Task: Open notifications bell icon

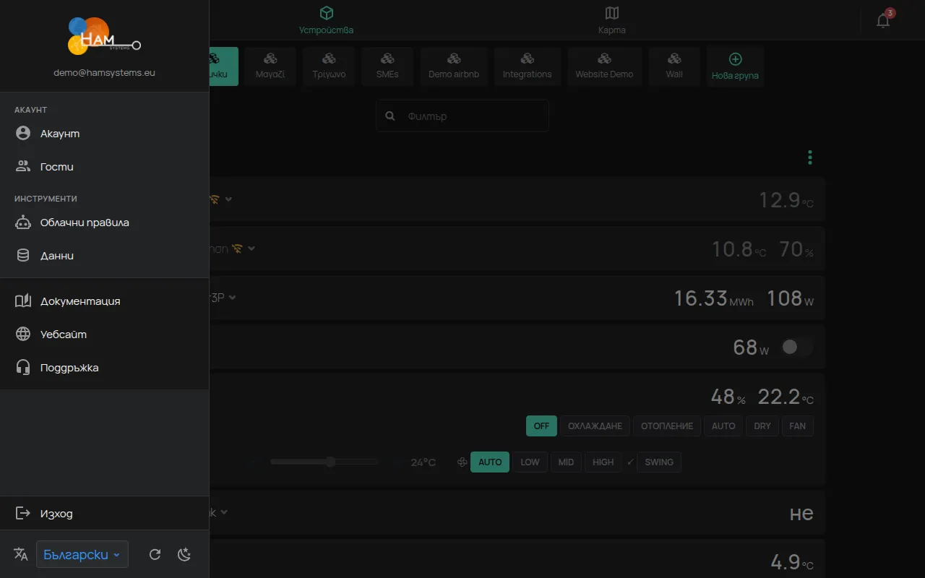Action: [x=883, y=20]
